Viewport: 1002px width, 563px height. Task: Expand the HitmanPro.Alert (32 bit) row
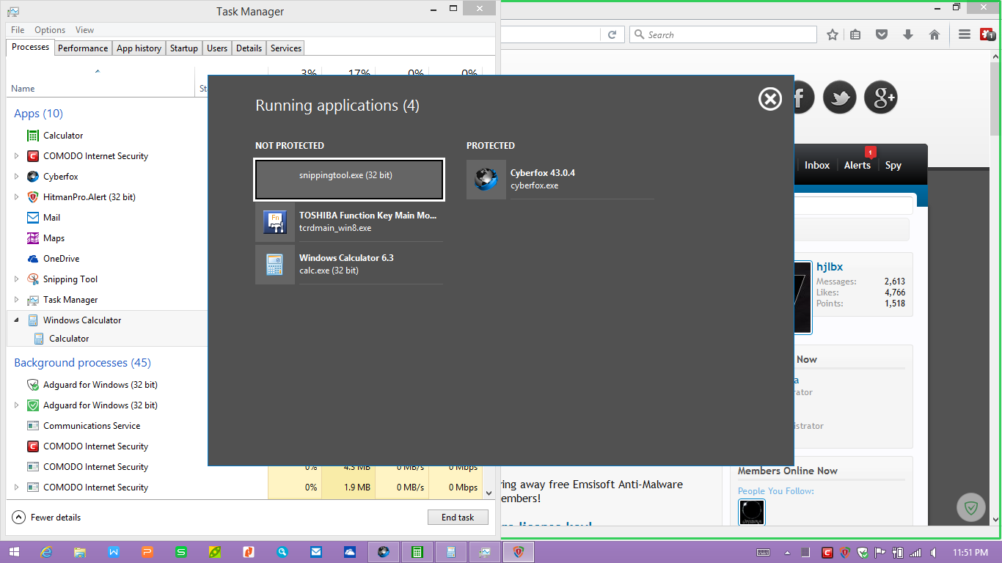[x=17, y=197]
